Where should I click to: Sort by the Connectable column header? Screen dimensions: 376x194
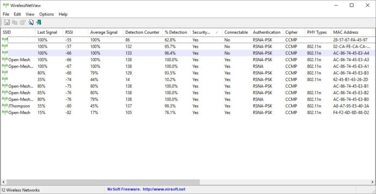pyautogui.click(x=236, y=32)
